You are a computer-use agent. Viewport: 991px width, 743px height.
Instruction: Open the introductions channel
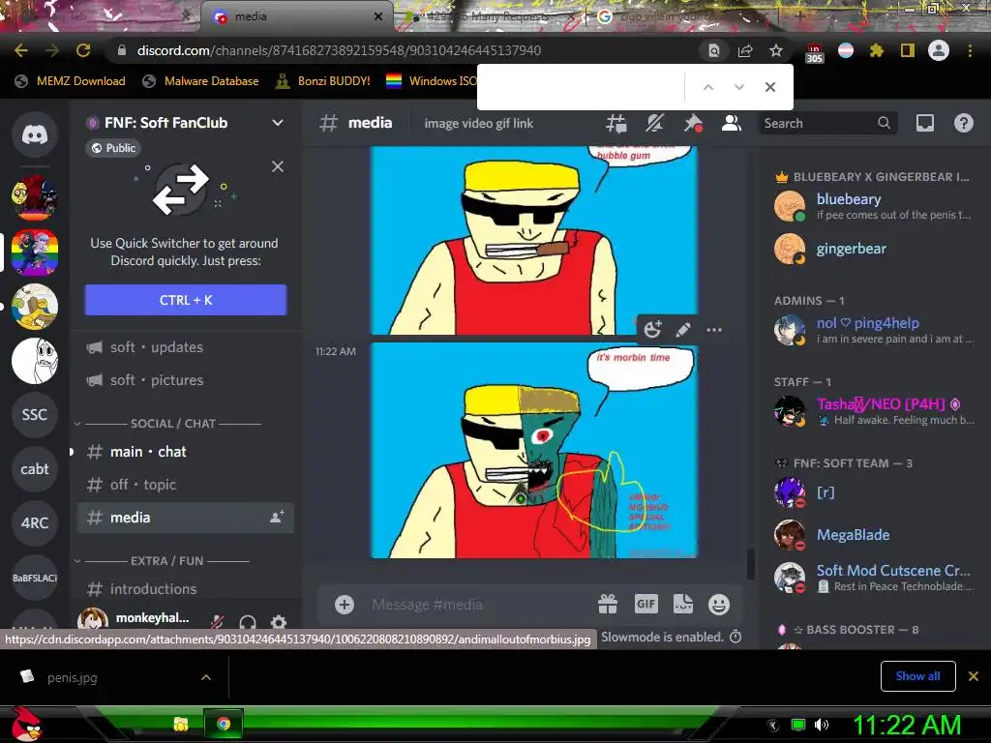pyautogui.click(x=185, y=589)
